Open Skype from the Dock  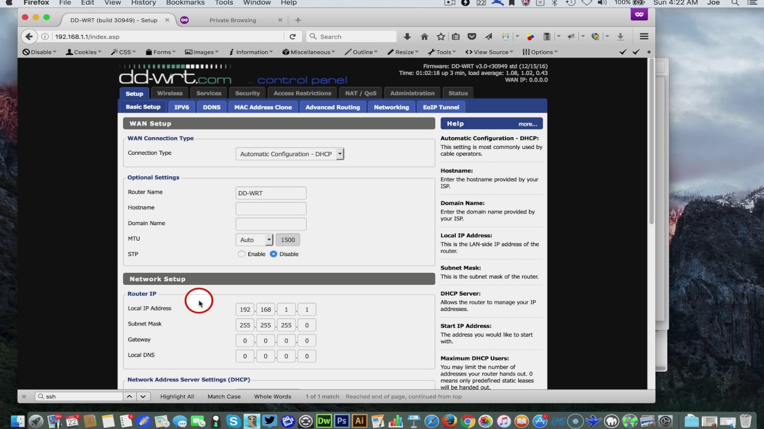point(233,421)
